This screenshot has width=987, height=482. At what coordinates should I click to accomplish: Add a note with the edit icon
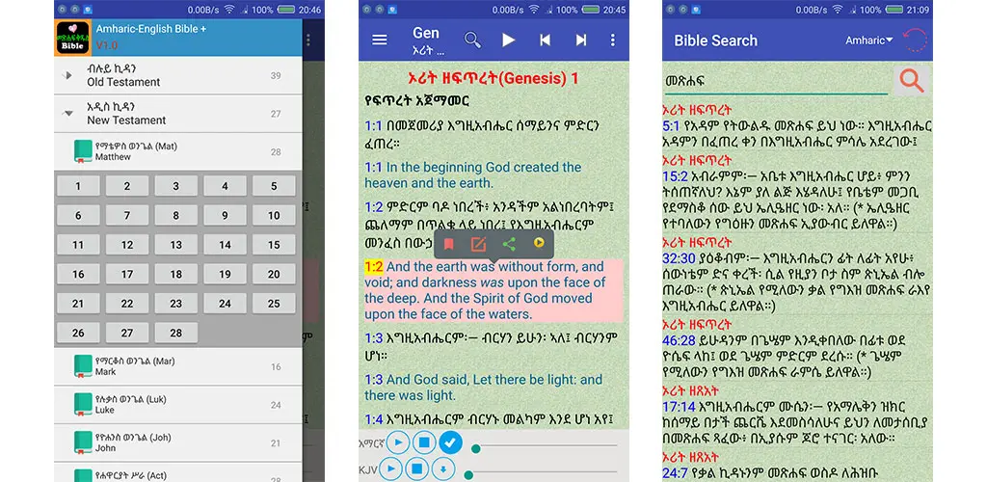(x=478, y=244)
